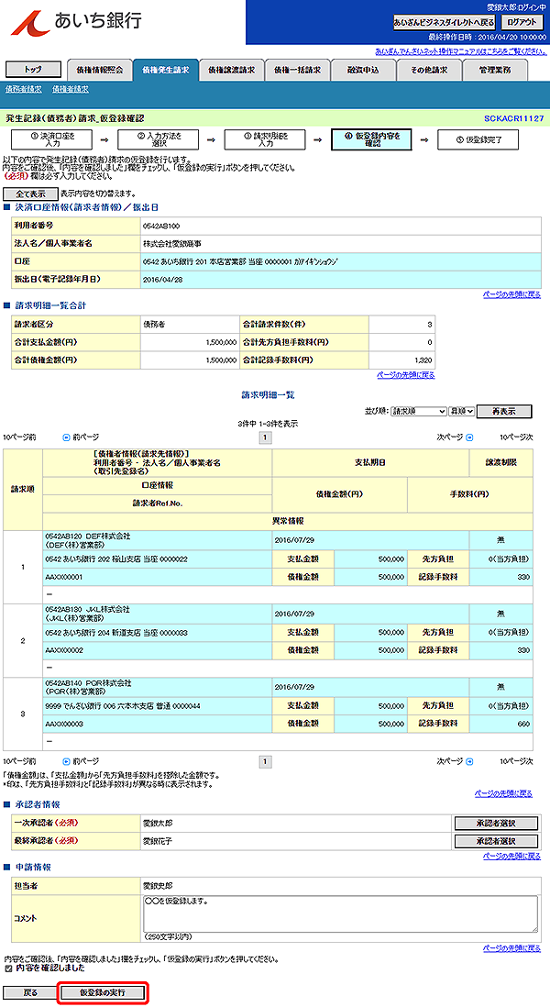This screenshot has width=550, height=1007.
Task: Open the 債権譲渡請求 tab
Action: [232, 70]
